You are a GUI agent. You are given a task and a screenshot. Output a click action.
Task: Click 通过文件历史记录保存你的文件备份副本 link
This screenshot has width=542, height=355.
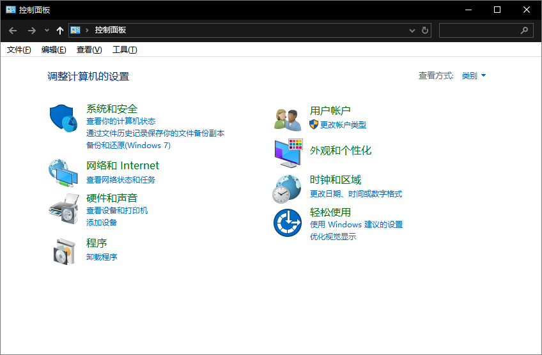tap(155, 133)
